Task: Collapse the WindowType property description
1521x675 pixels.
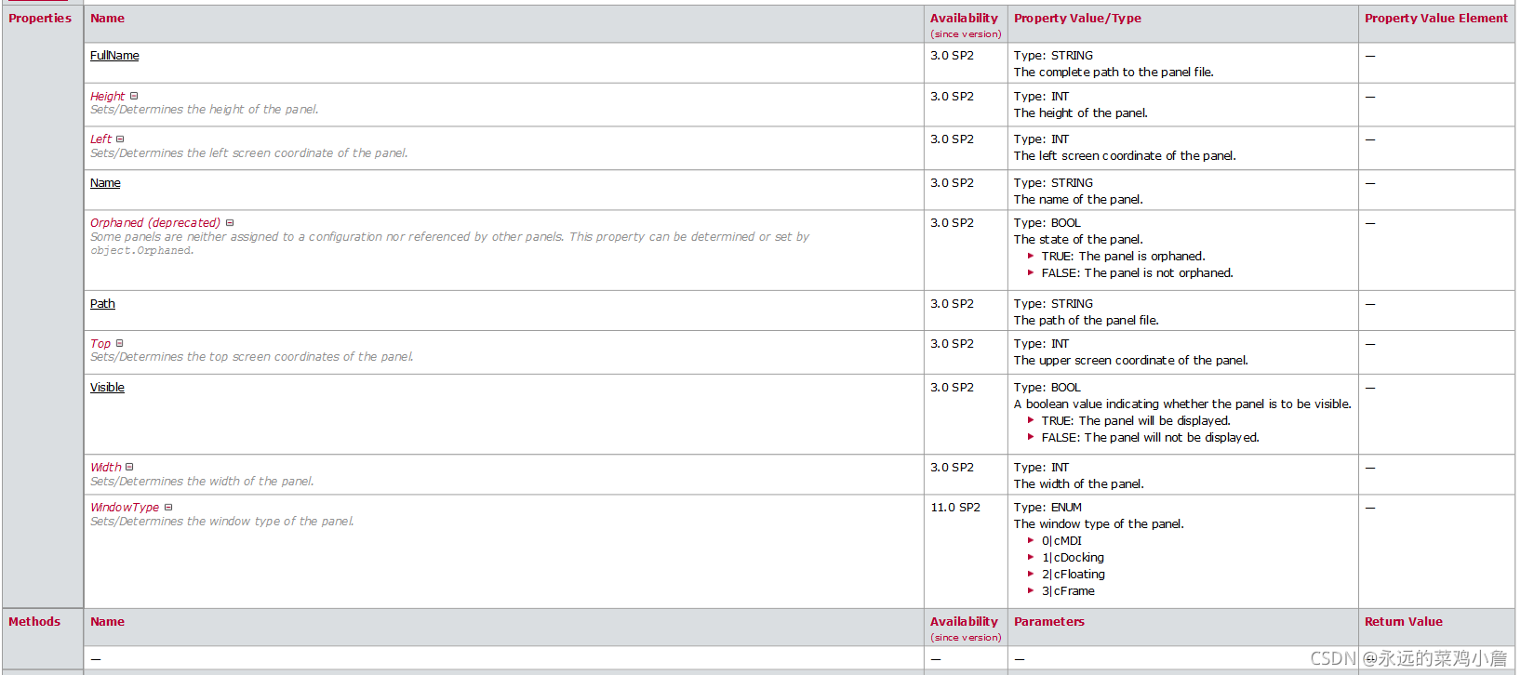Action: point(168,507)
